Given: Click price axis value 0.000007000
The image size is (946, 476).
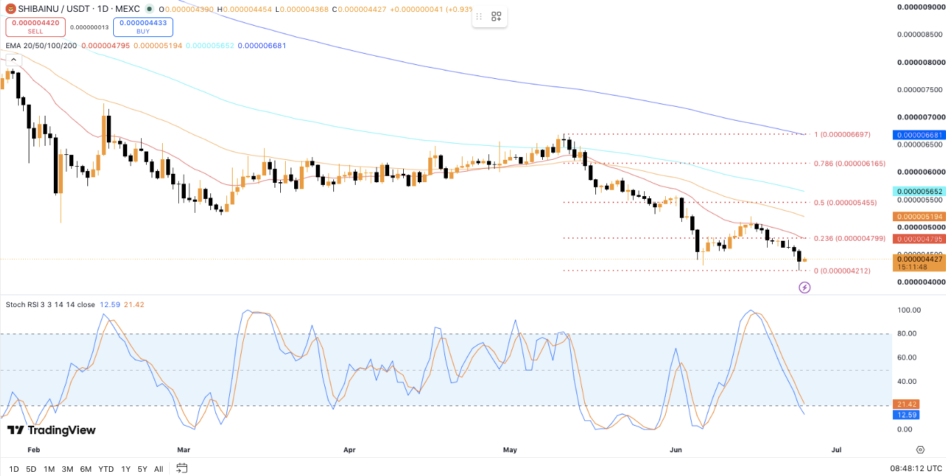Looking at the screenshot, I should click(921, 117).
